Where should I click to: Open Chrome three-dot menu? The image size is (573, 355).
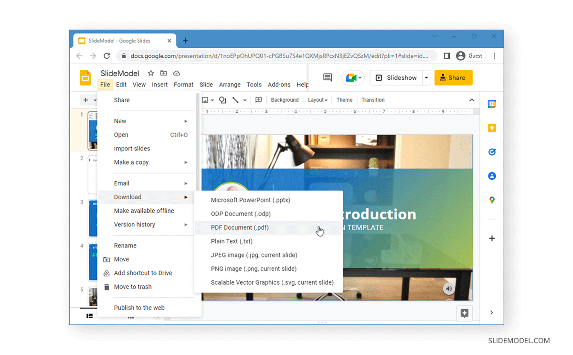coord(494,56)
